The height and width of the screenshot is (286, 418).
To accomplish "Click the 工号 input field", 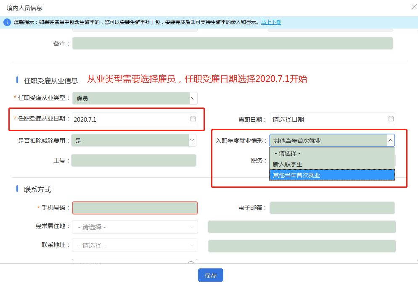I will coord(134,160).
